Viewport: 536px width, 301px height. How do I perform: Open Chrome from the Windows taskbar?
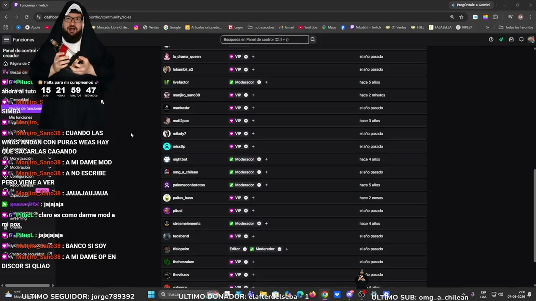[325, 294]
